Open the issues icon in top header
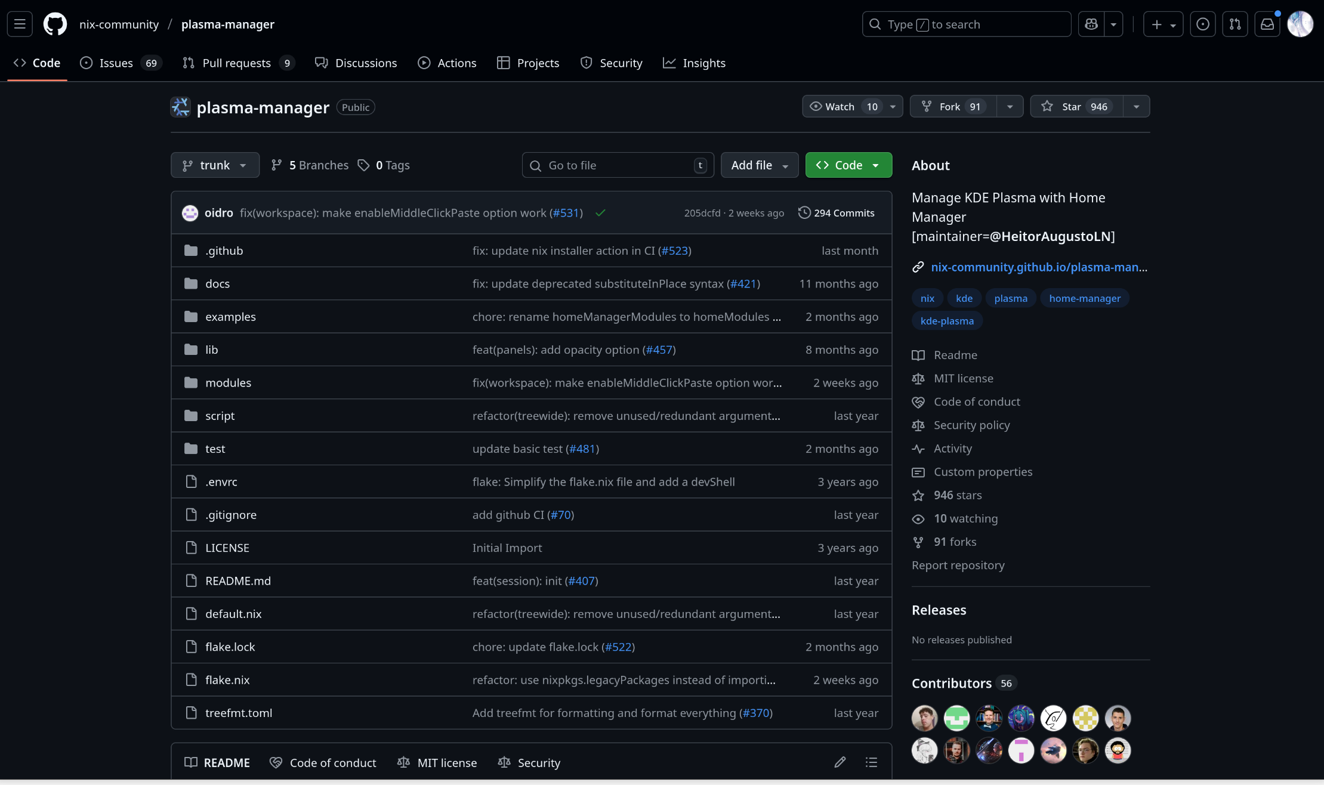The width and height of the screenshot is (1324, 785). pos(1202,24)
